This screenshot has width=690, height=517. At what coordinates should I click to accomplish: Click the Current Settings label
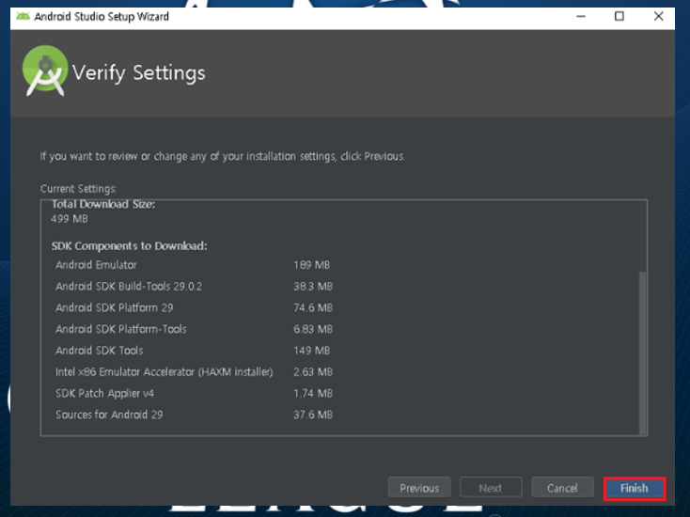(x=78, y=189)
